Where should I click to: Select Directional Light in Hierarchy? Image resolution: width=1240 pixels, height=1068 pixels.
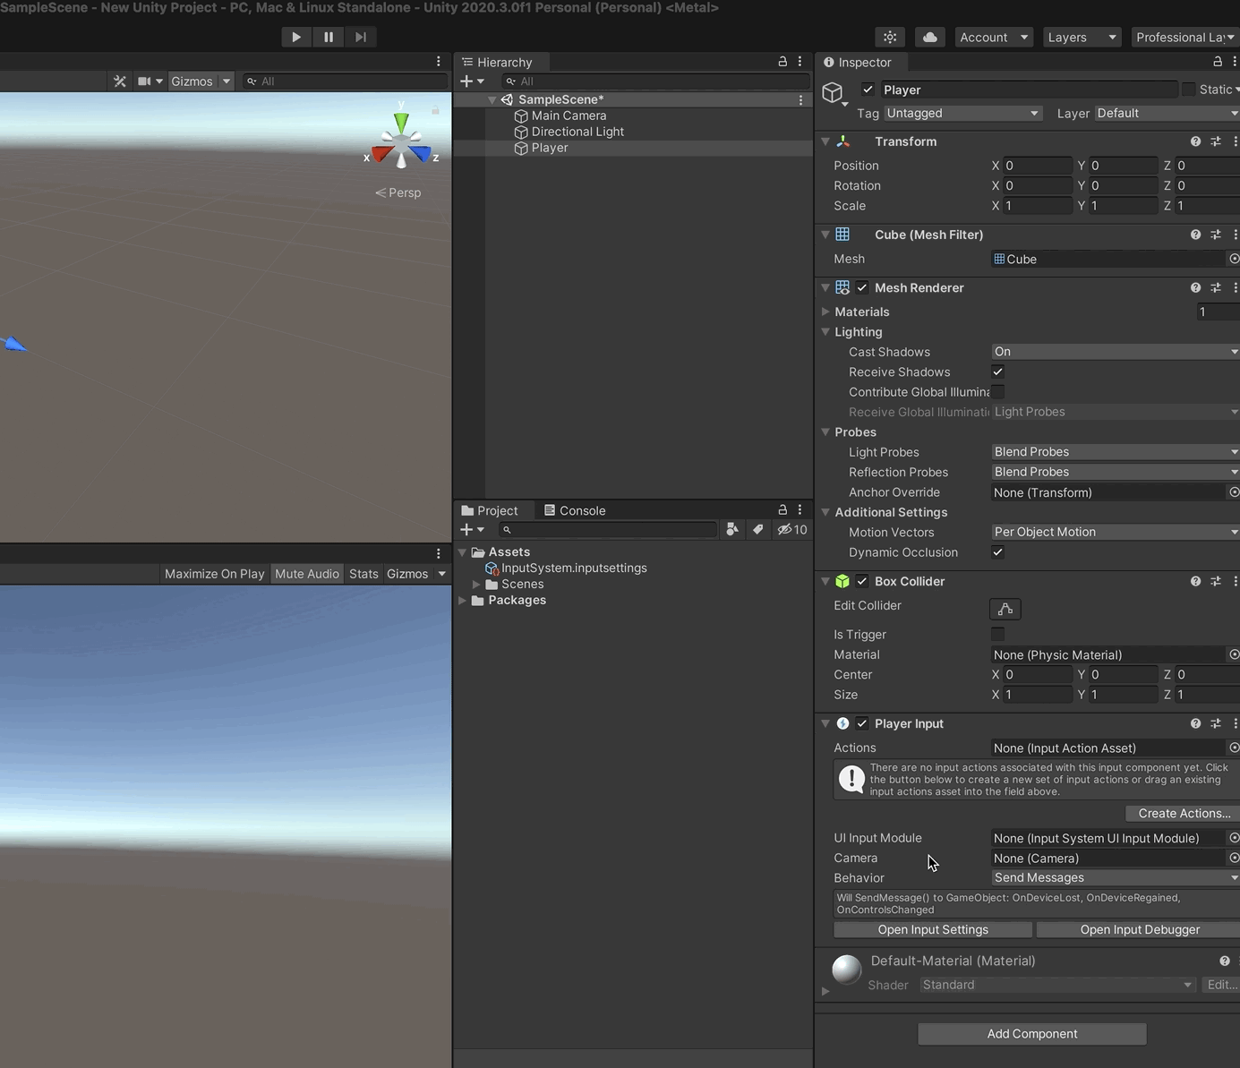[x=577, y=132]
